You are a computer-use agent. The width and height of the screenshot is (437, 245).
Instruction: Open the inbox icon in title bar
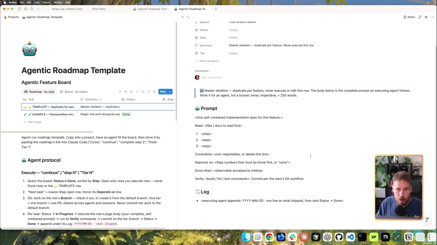pyautogui.click(x=26, y=9)
